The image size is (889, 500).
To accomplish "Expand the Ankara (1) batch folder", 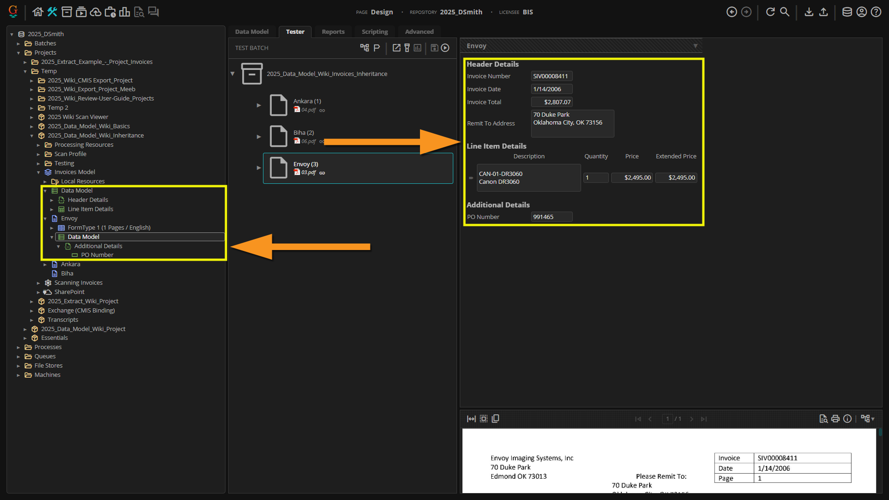I will [259, 105].
